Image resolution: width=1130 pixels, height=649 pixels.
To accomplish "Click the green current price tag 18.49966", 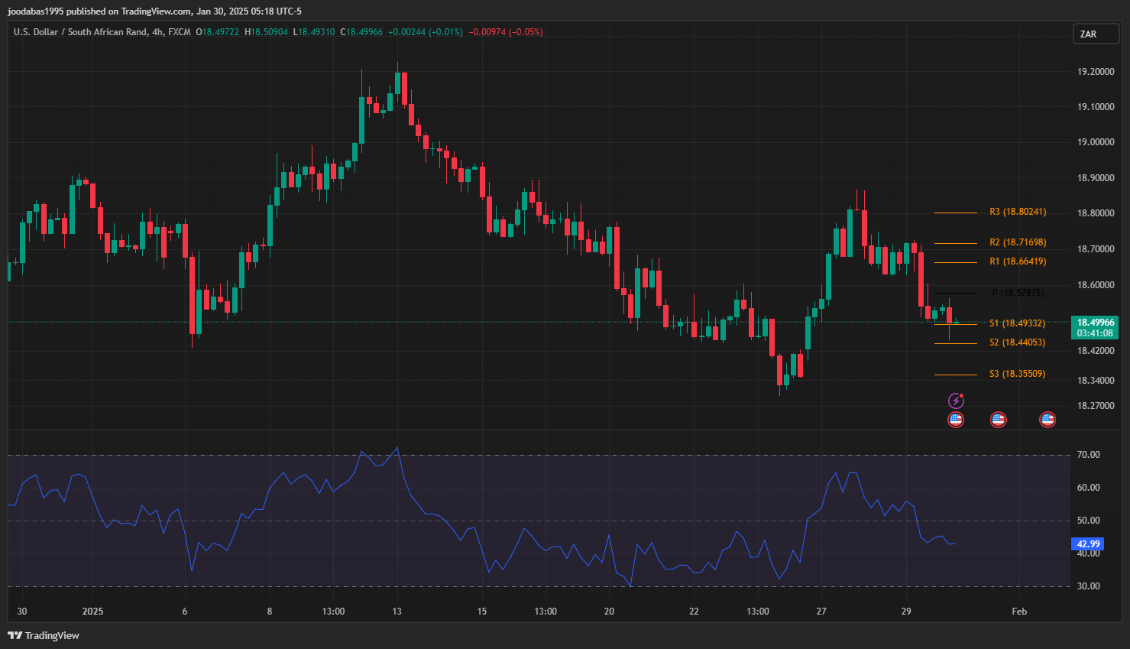I will coord(1095,323).
